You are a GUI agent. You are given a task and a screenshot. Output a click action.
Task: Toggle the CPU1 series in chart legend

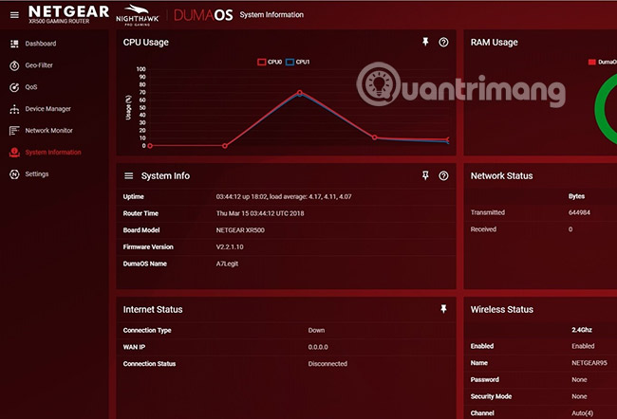point(299,62)
